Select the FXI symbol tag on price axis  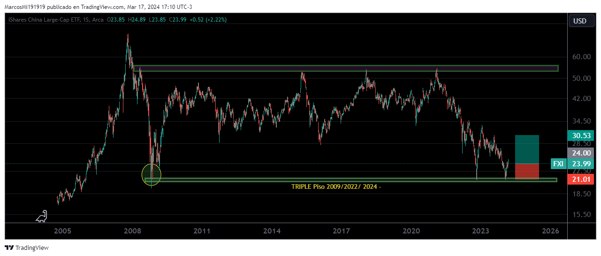click(x=558, y=163)
